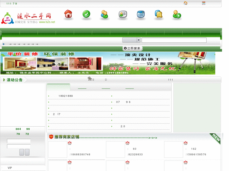Image resolution: width=229 pixels, height=171 pixels.
Task: Open the listing beginning with 2 l7
Action: [56, 114]
